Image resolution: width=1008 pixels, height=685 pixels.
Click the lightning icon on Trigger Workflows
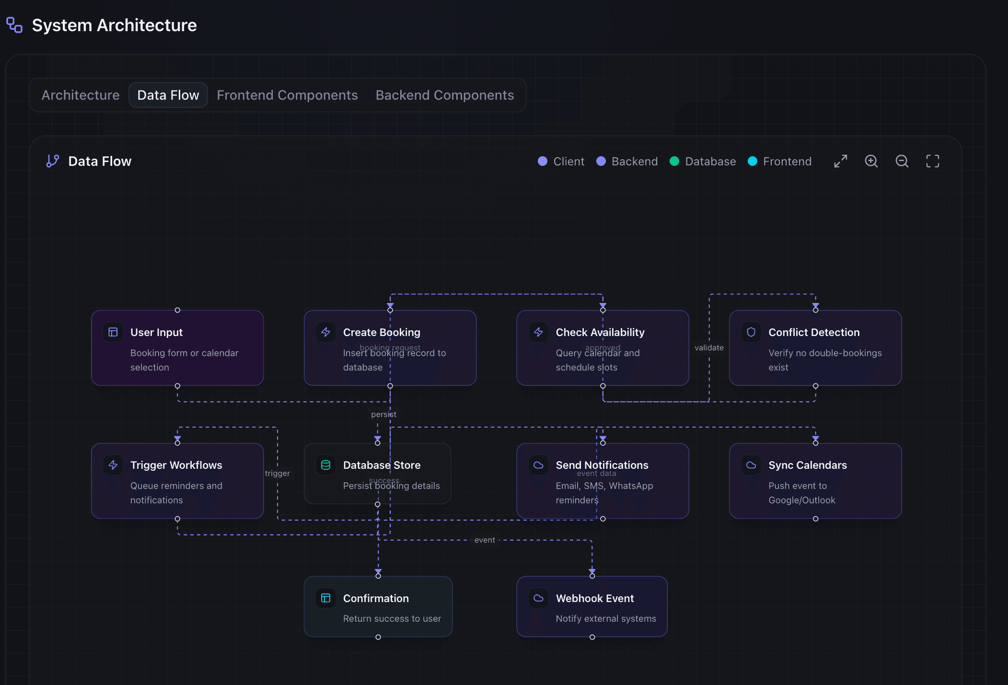click(x=113, y=464)
